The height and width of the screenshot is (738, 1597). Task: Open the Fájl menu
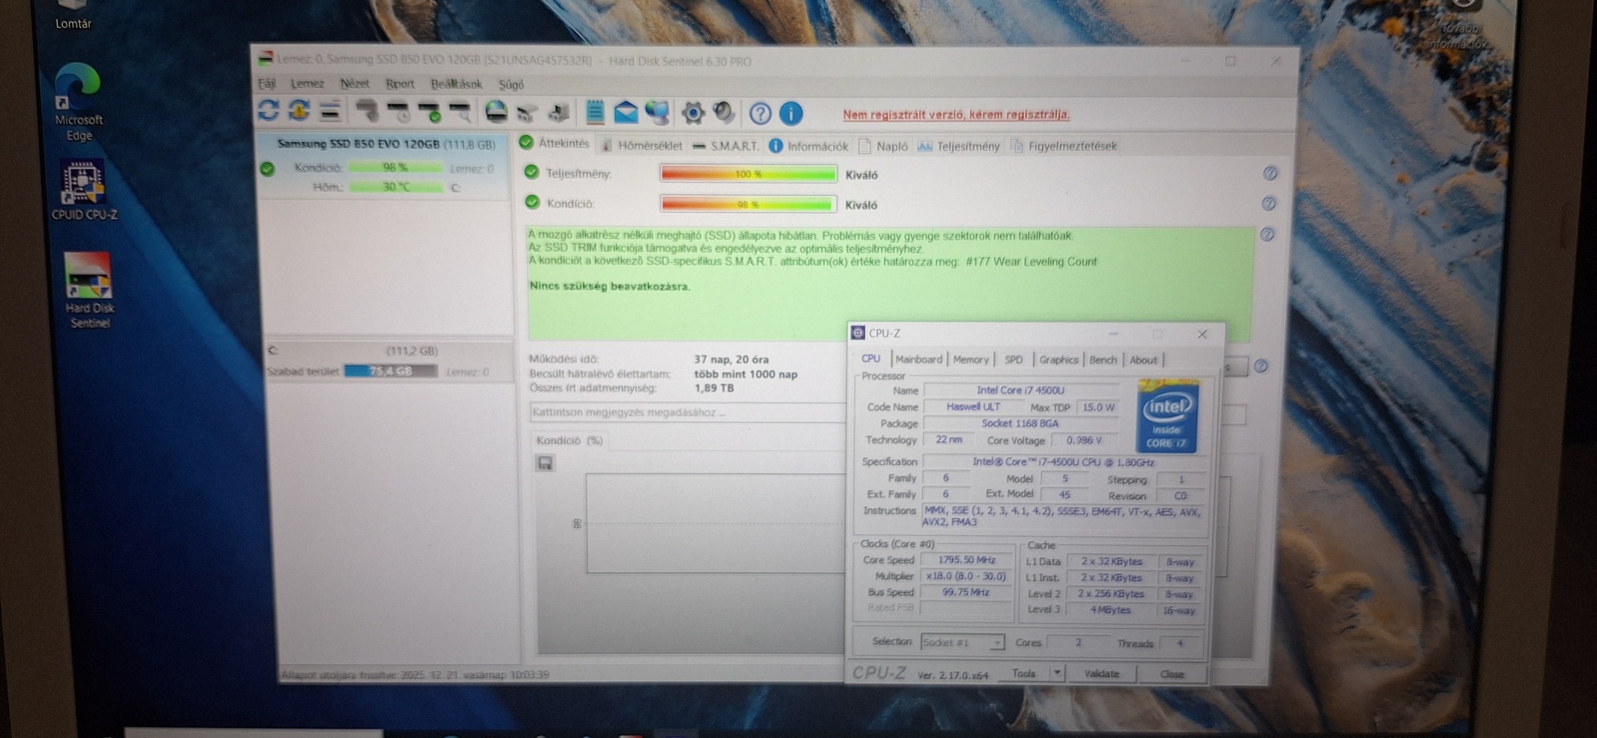pos(267,83)
